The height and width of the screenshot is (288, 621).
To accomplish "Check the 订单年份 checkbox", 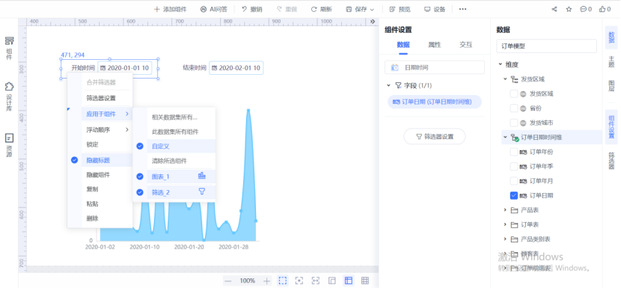I will coord(514,152).
